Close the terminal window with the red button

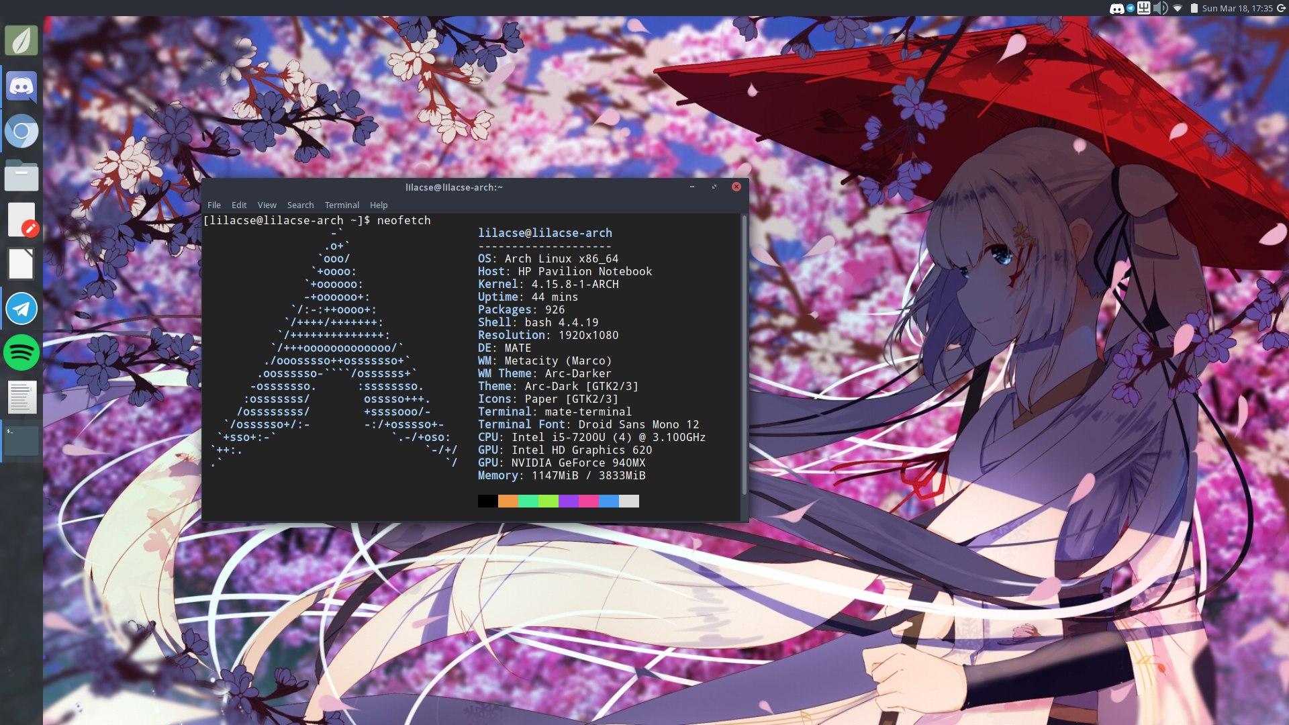coord(736,187)
